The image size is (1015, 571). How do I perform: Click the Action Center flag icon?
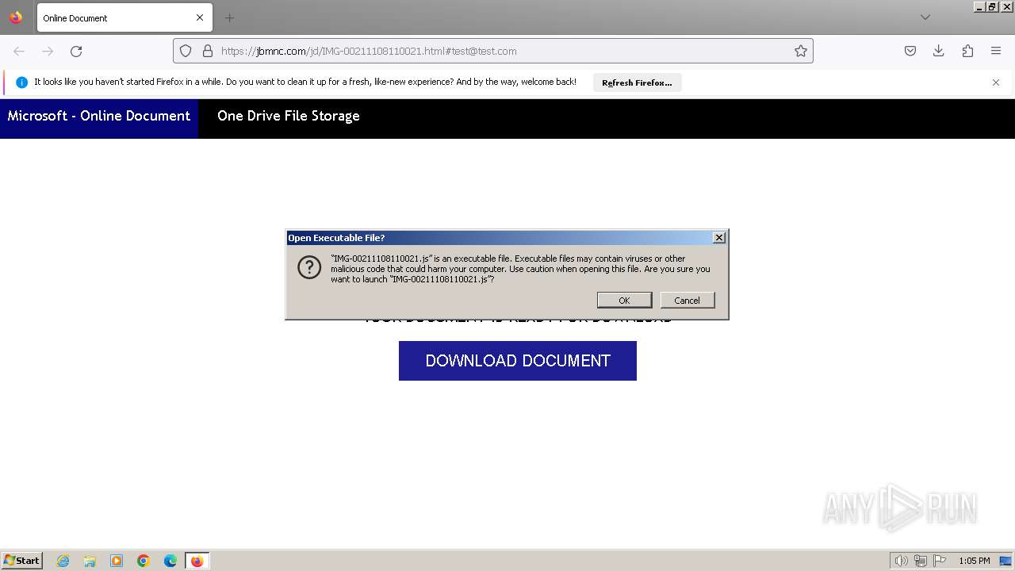[x=940, y=561]
